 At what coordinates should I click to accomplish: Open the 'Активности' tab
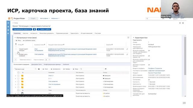click(34, 33)
